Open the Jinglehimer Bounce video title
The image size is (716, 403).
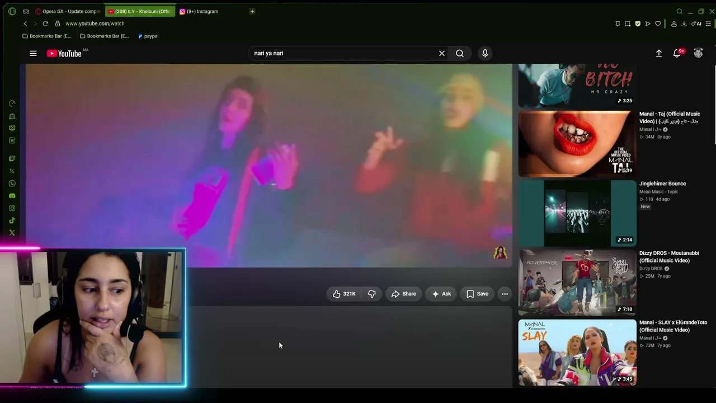point(662,184)
